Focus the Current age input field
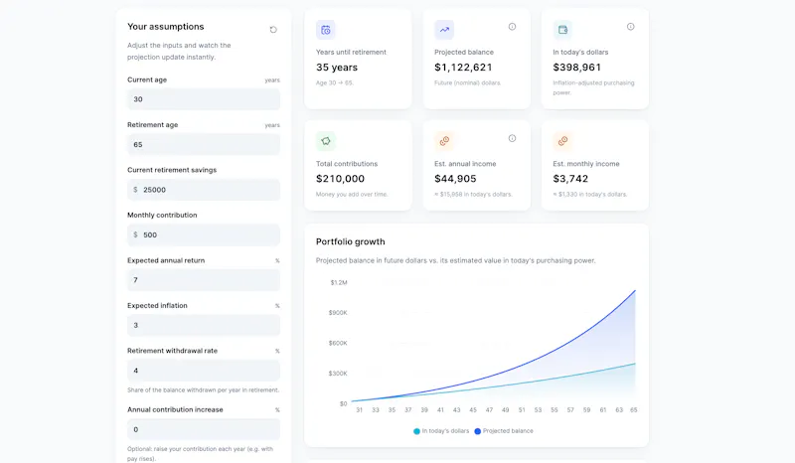Image resolution: width=795 pixels, height=463 pixels. 204,99
